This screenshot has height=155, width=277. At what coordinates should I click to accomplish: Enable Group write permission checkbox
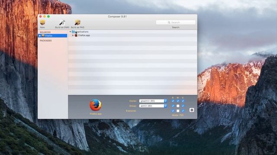coord(178,106)
